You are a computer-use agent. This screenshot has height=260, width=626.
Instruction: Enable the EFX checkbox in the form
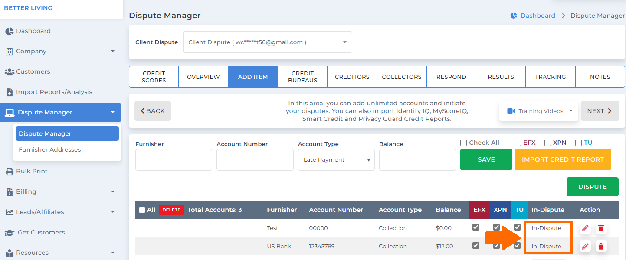click(518, 143)
